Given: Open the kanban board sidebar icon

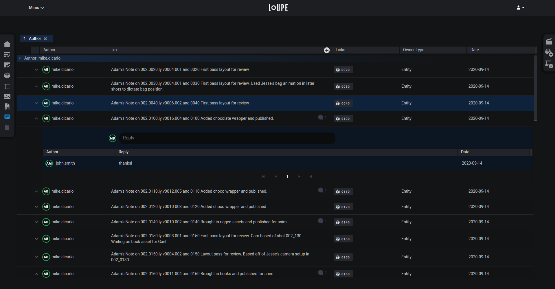Looking at the screenshot, I should point(7,65).
